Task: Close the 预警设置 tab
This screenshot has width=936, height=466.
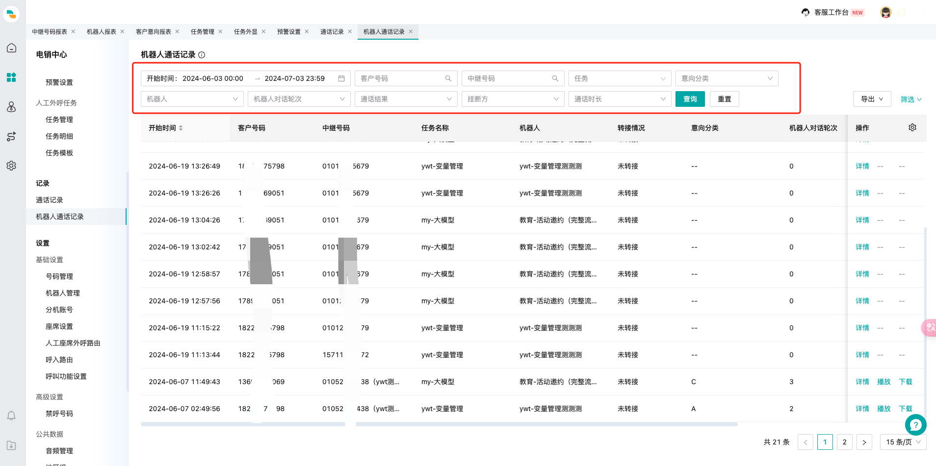Action: point(307,31)
